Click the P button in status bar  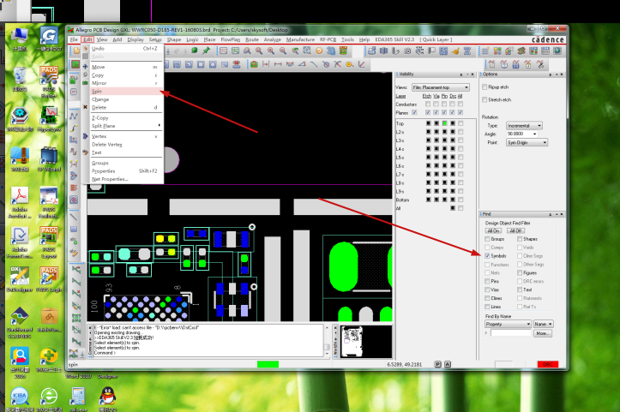tap(437, 364)
